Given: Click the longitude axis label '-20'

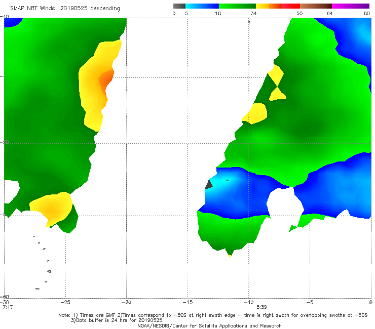Looking at the screenshot, I should pyautogui.click(x=126, y=302).
